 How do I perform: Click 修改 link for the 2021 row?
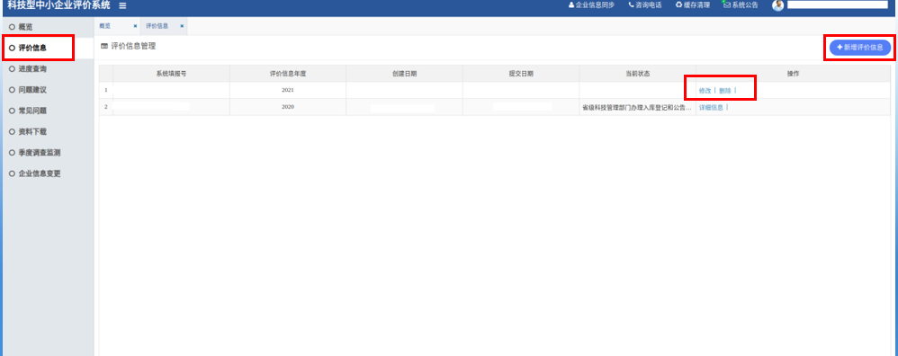point(705,91)
